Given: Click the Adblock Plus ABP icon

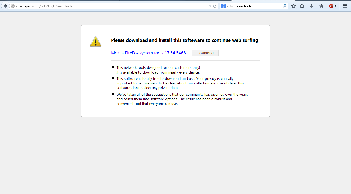Looking at the screenshot, I should click(x=331, y=6).
